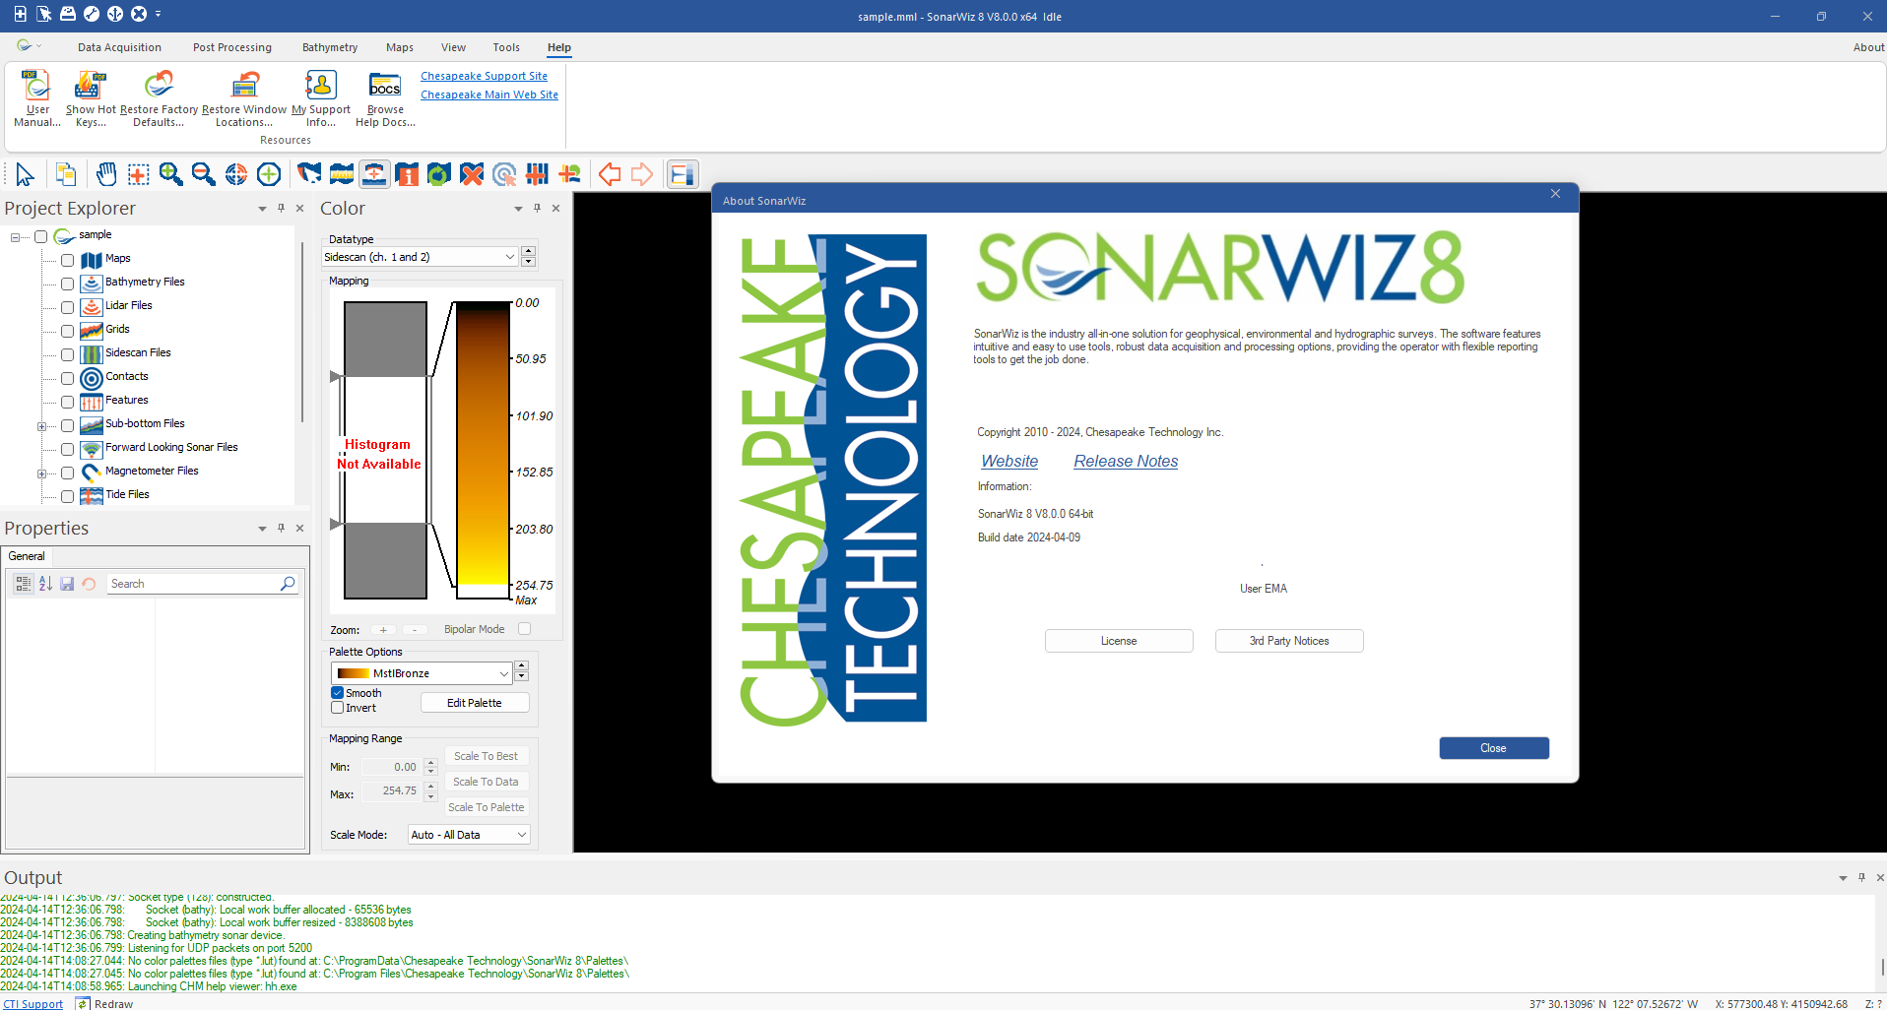Check the Bathymetry Files checkbox
Viewport: 1887px width, 1010px height.
pyautogui.click(x=67, y=284)
